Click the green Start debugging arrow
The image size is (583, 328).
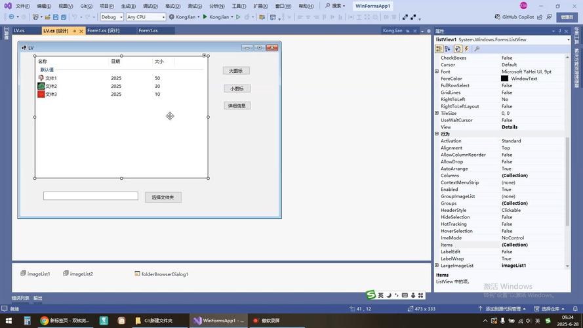coord(205,17)
